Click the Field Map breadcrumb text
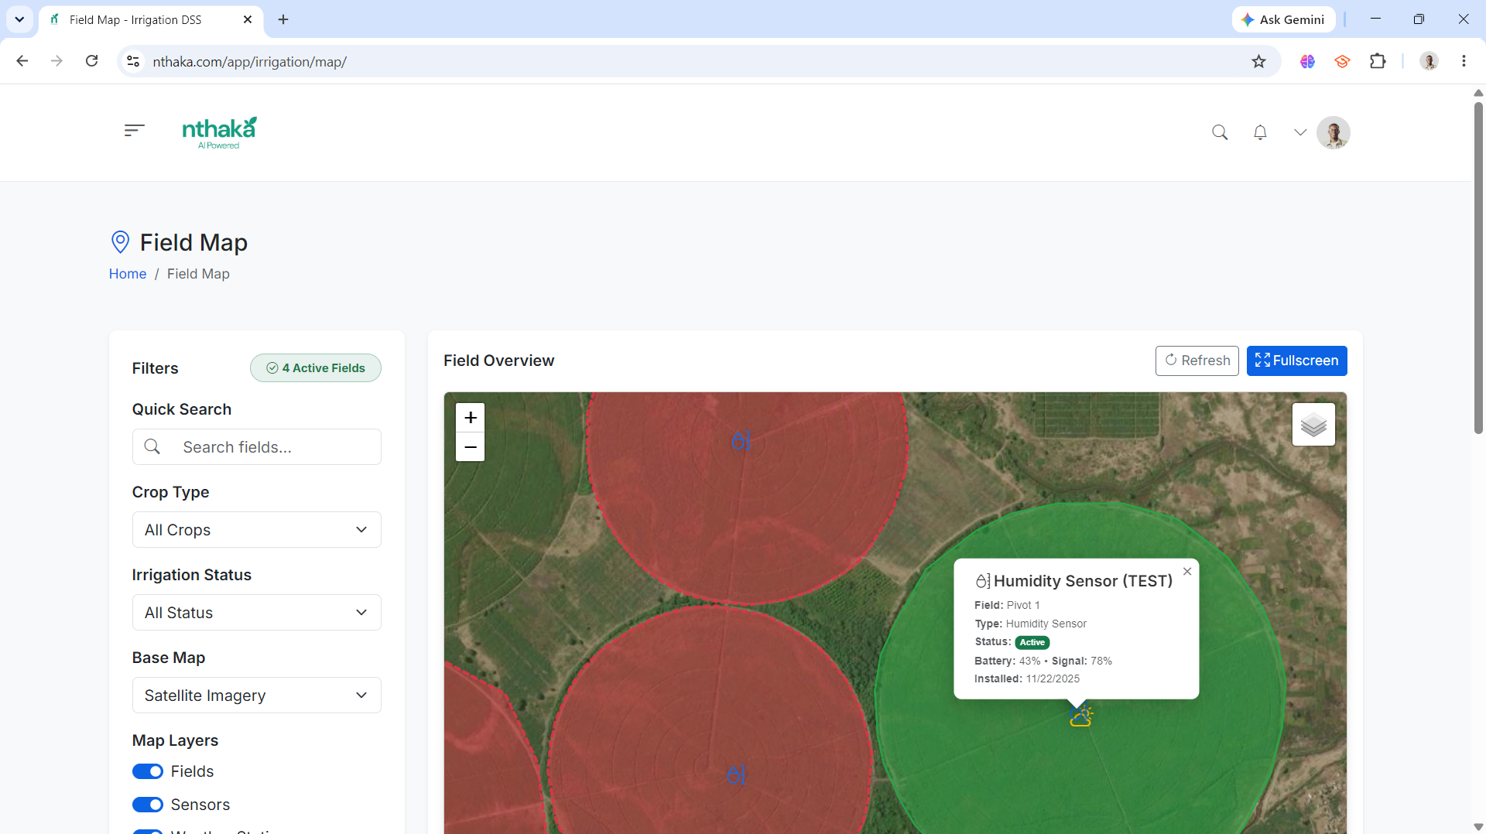Image resolution: width=1486 pixels, height=834 pixels. click(198, 274)
